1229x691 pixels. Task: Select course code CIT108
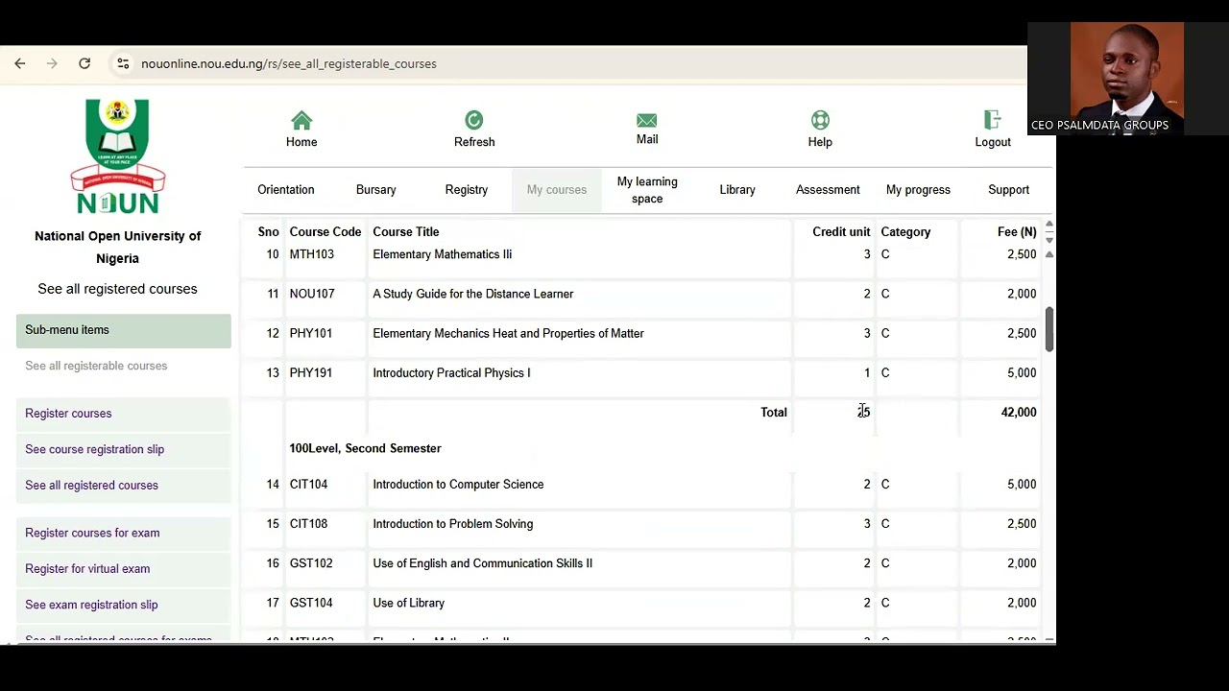click(x=308, y=524)
